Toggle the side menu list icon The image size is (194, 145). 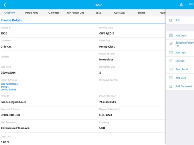191,5
